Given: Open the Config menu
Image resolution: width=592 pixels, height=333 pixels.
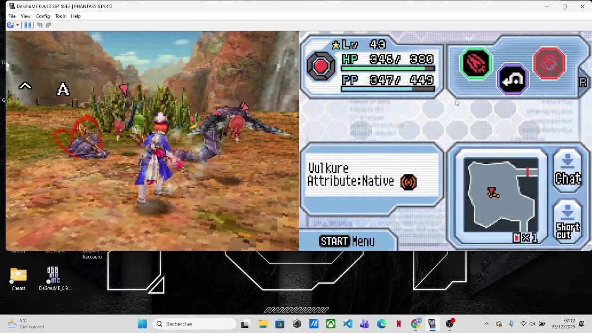Looking at the screenshot, I should 43,16.
